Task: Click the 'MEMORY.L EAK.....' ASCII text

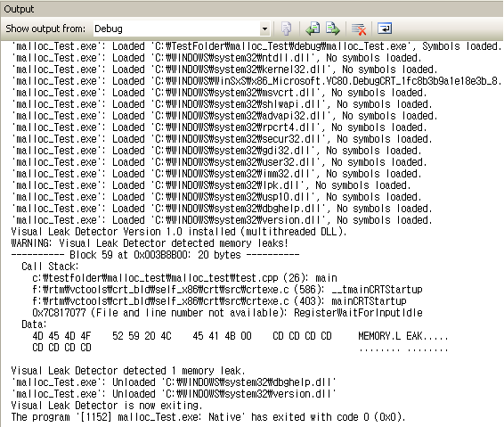Action: click(x=403, y=336)
